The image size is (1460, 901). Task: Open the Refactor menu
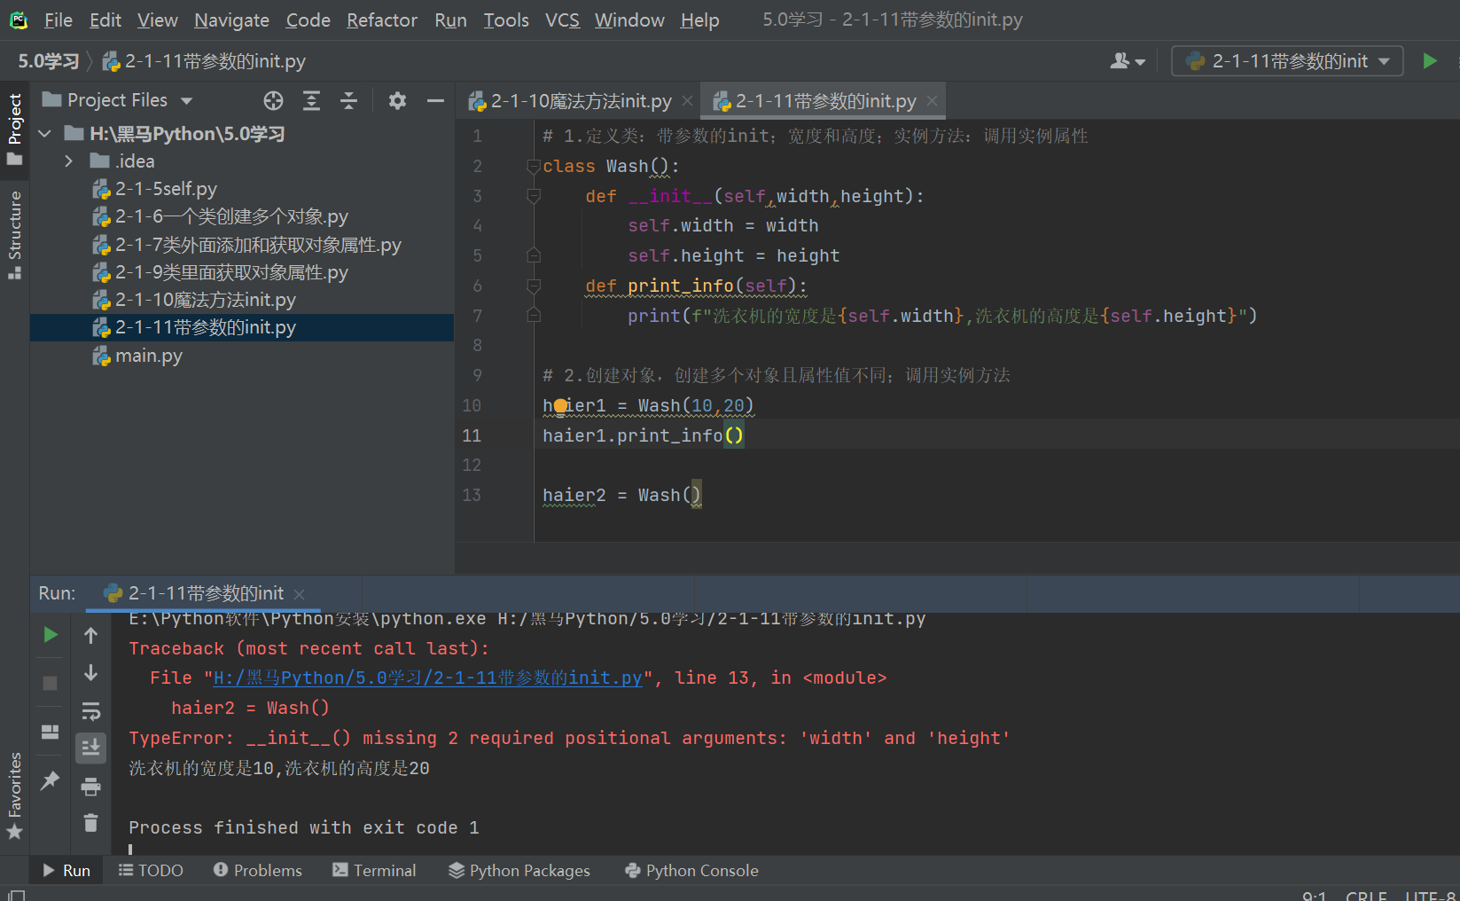(x=381, y=20)
